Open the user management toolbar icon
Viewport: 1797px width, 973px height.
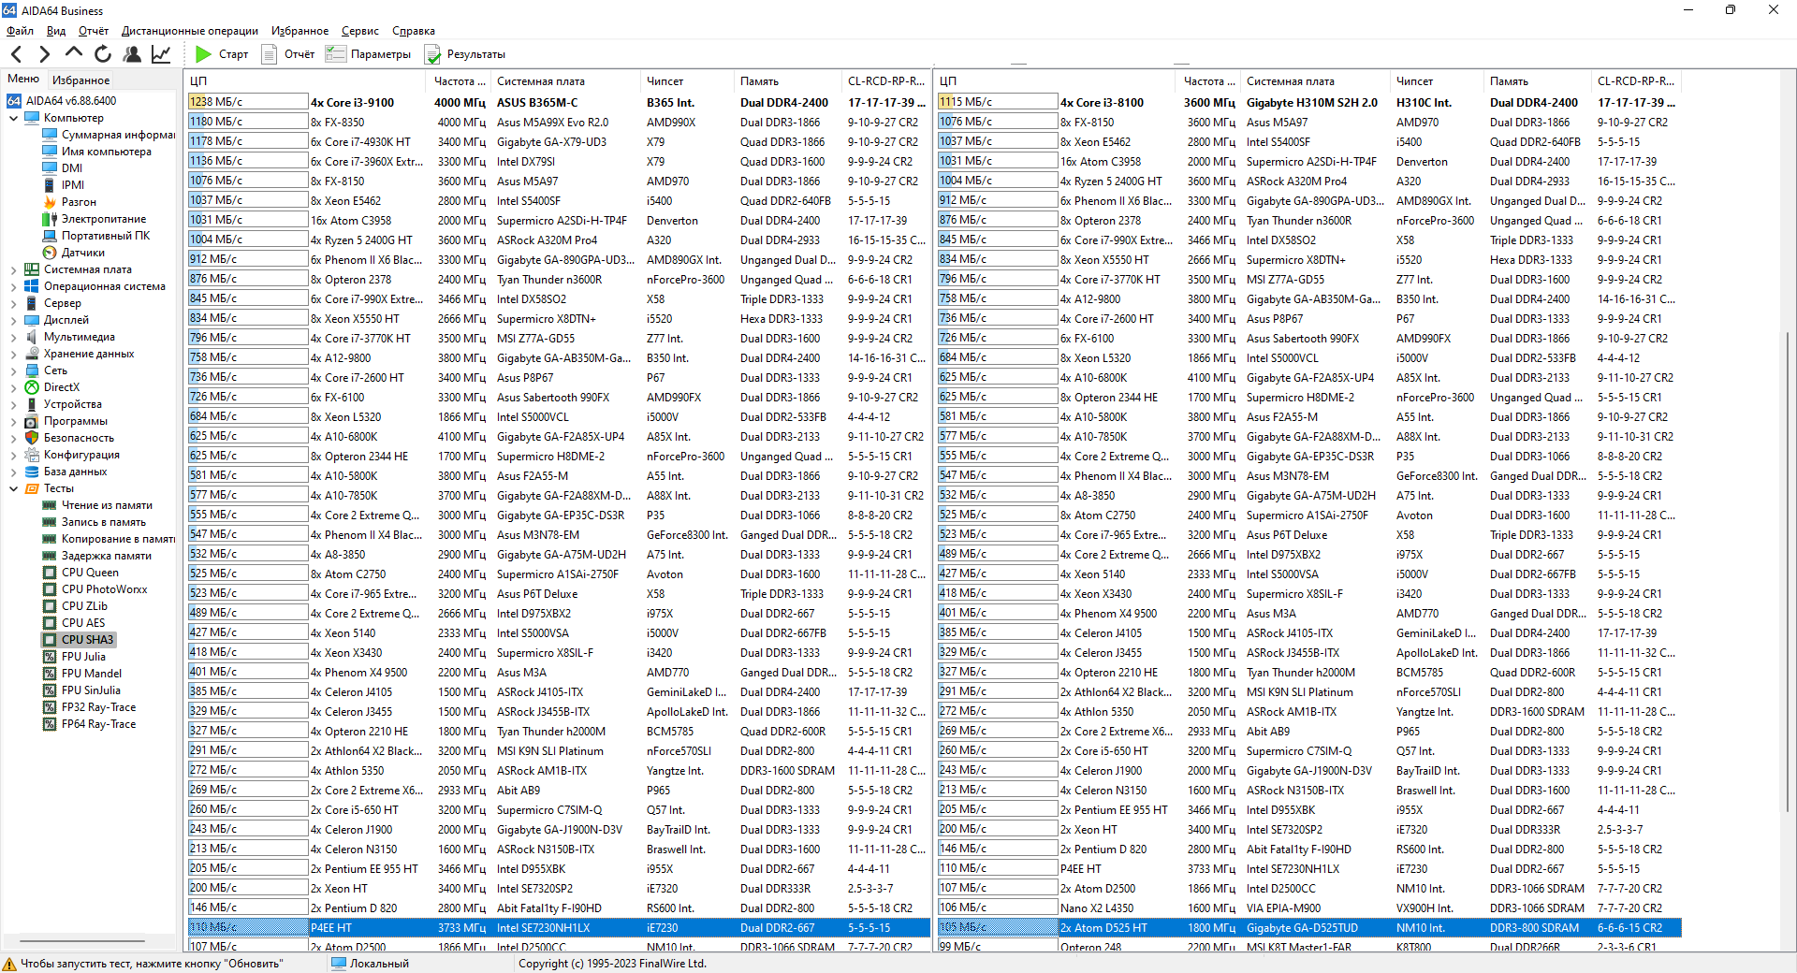132,54
